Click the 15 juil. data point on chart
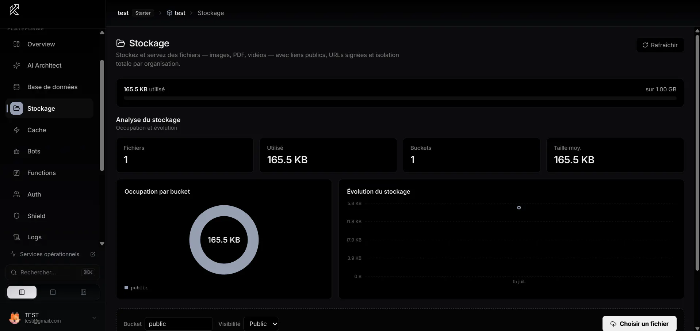Screen dimensions: 700x331 (519, 208)
